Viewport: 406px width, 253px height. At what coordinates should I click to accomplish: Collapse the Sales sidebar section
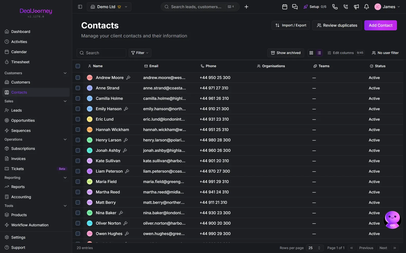[65, 101]
